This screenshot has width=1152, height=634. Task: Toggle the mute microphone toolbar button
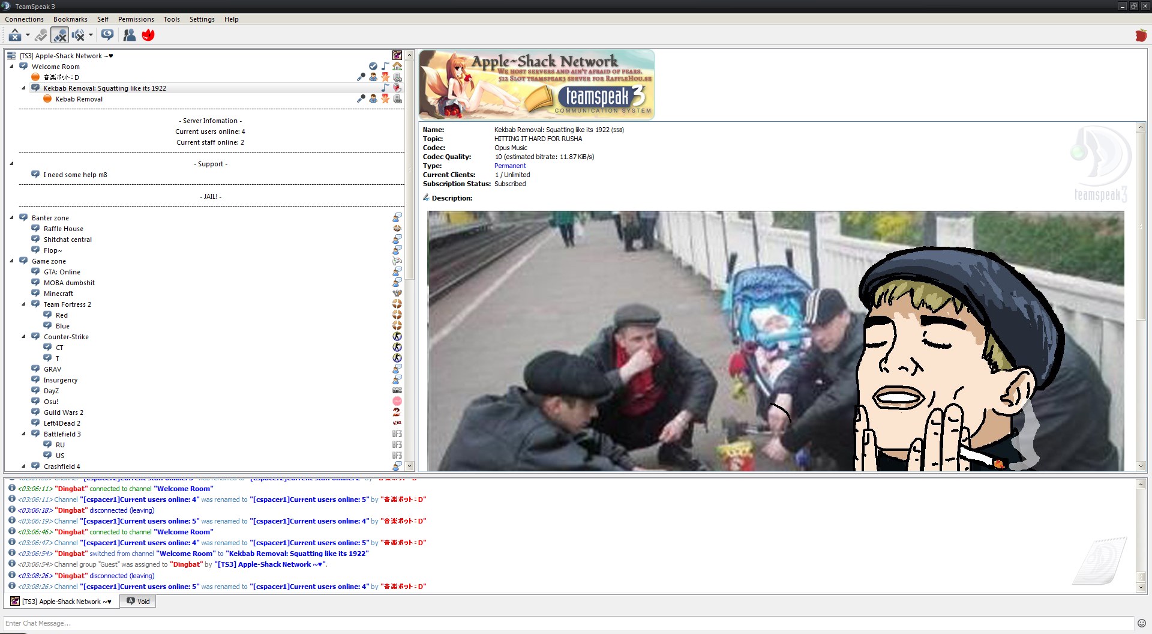tap(59, 35)
